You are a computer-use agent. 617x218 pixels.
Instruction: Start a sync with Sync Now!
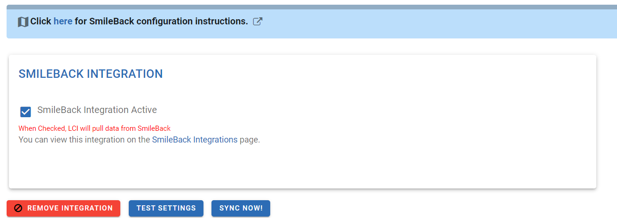pos(241,208)
